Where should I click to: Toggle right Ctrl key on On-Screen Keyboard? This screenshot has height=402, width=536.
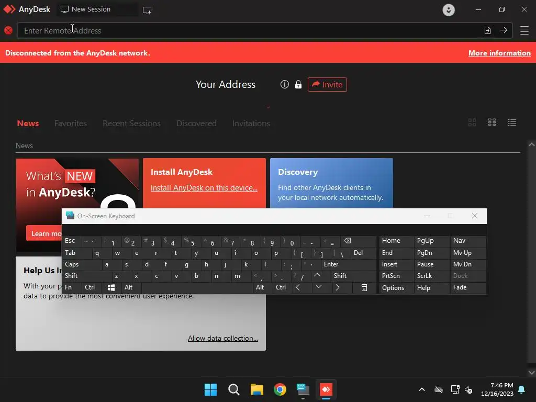(283, 287)
